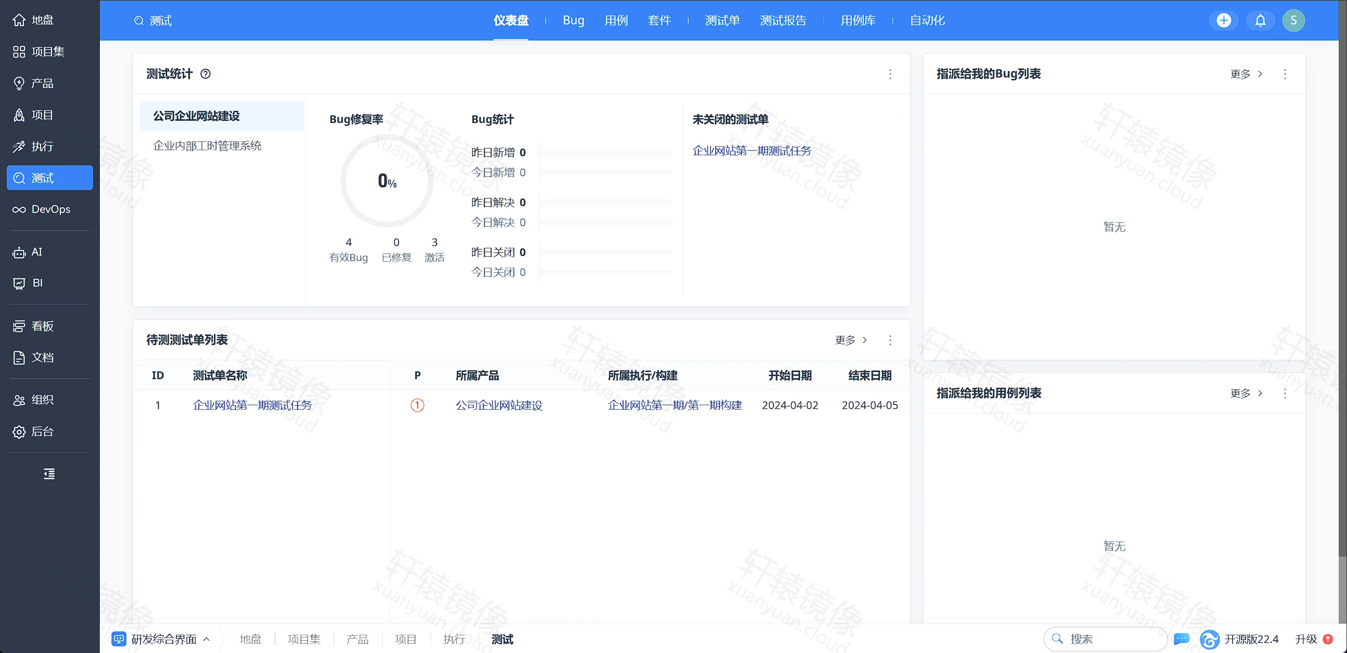
Task: Open the 产品 product sidebar item
Action: (49, 83)
